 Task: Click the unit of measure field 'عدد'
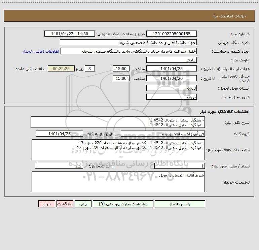point(59,166)
